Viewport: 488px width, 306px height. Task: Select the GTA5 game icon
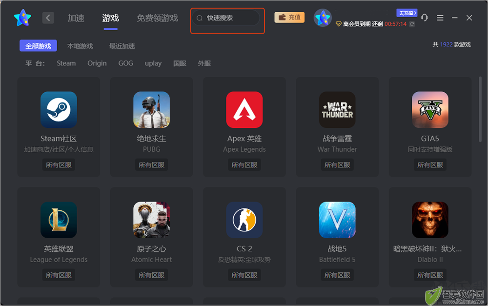point(430,110)
